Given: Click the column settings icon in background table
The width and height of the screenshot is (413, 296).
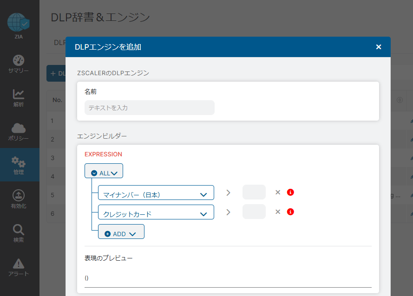Looking at the screenshot, I should coord(400,100).
